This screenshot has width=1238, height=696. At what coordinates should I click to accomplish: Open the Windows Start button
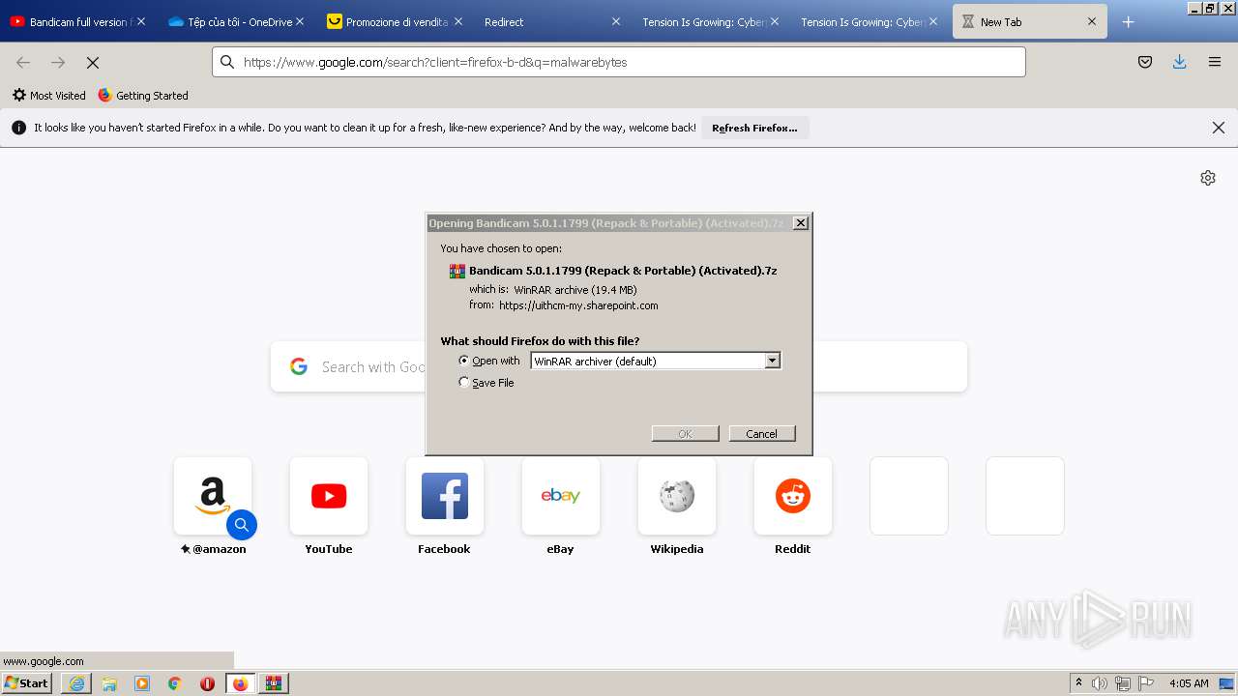[27, 683]
